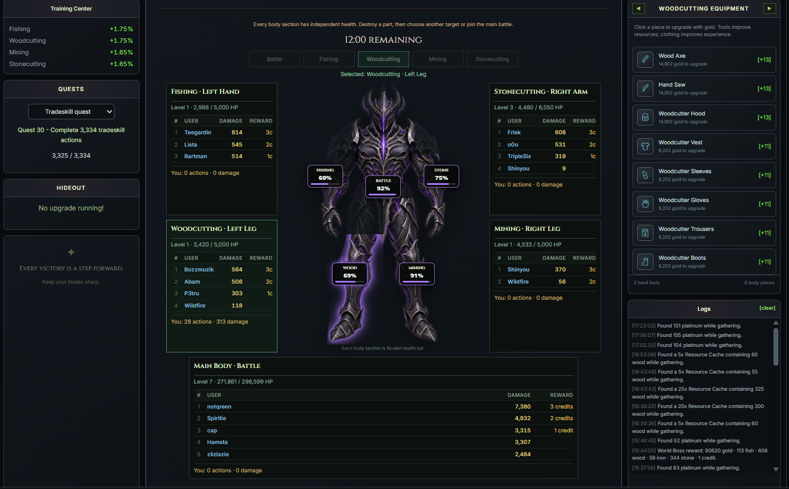Open player Teegardin in Fishing table

[197, 133]
